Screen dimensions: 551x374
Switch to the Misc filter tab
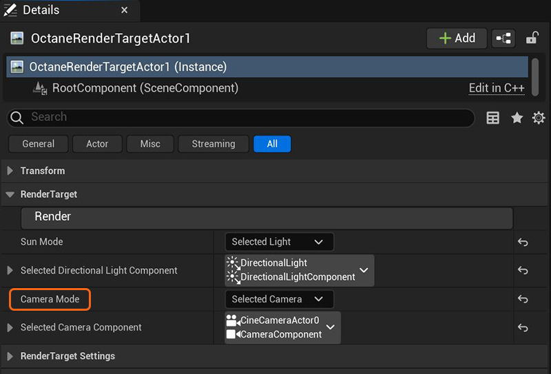(150, 144)
